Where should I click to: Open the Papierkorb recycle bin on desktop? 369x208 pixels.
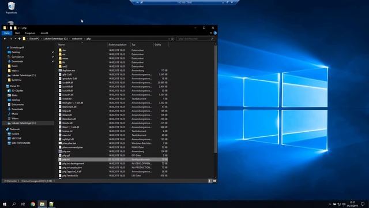pyautogui.click(x=11, y=8)
